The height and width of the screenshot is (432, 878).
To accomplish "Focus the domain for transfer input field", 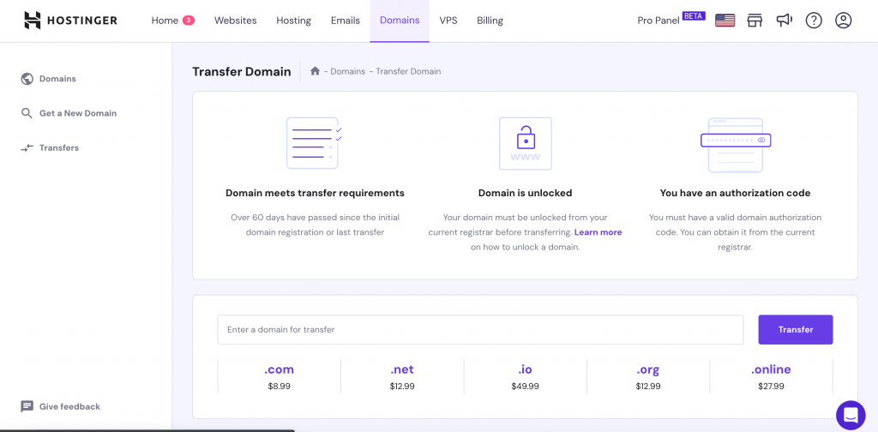I will click(480, 330).
